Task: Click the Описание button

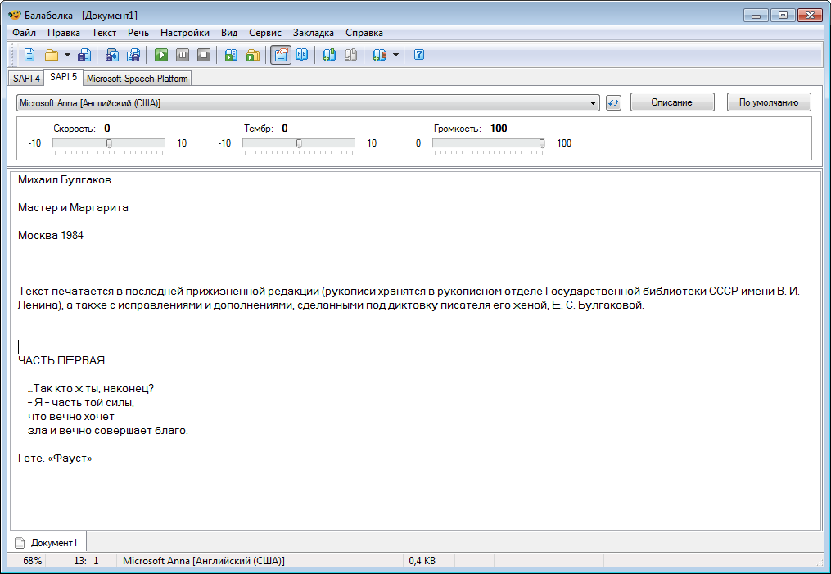Action: pyautogui.click(x=672, y=102)
